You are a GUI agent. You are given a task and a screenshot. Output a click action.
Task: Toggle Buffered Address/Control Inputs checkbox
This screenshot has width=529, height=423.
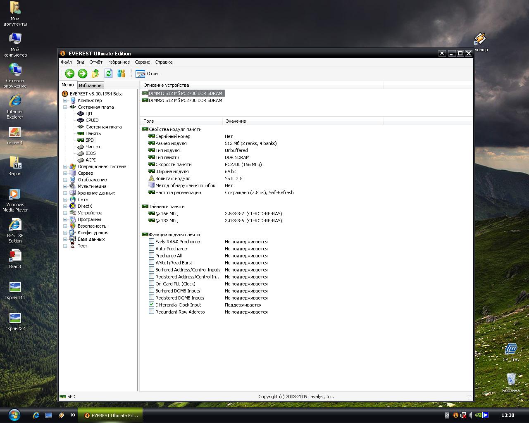click(151, 269)
